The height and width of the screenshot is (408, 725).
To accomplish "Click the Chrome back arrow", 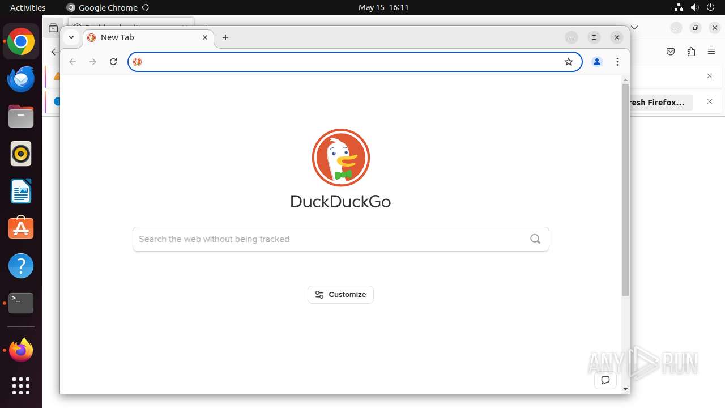I will [x=72, y=62].
